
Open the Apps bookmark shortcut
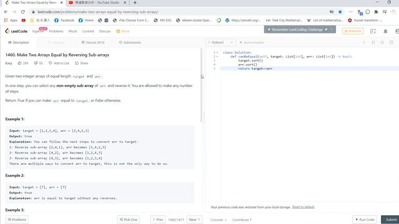pyautogui.click(x=11, y=21)
